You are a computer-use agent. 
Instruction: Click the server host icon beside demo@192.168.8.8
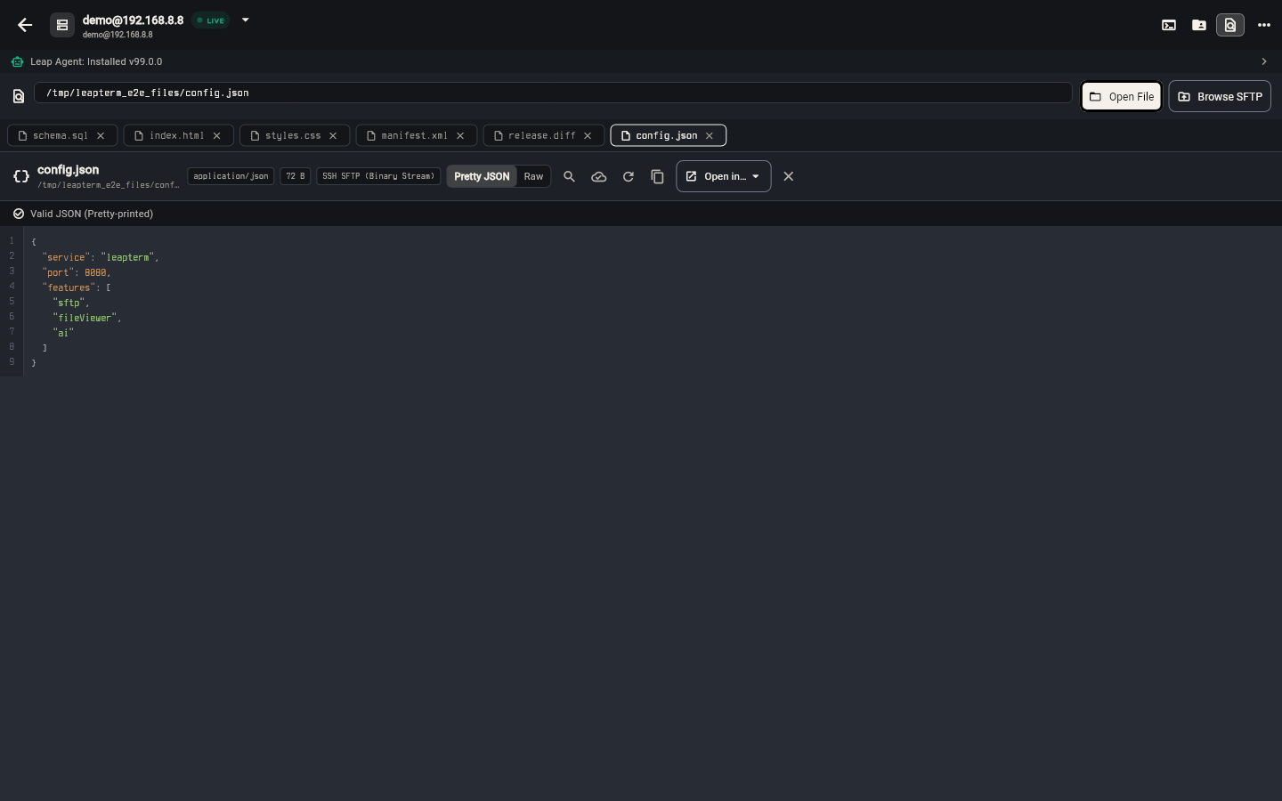point(62,25)
